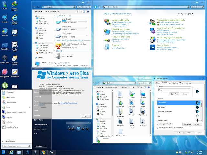Click the Clock, Language, and Region link
Screen dimensions: 207x155
coord(169,38)
